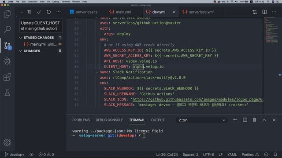Toggle tree view in source control
This screenshot has width=282, height=158.
[x=29, y=12]
